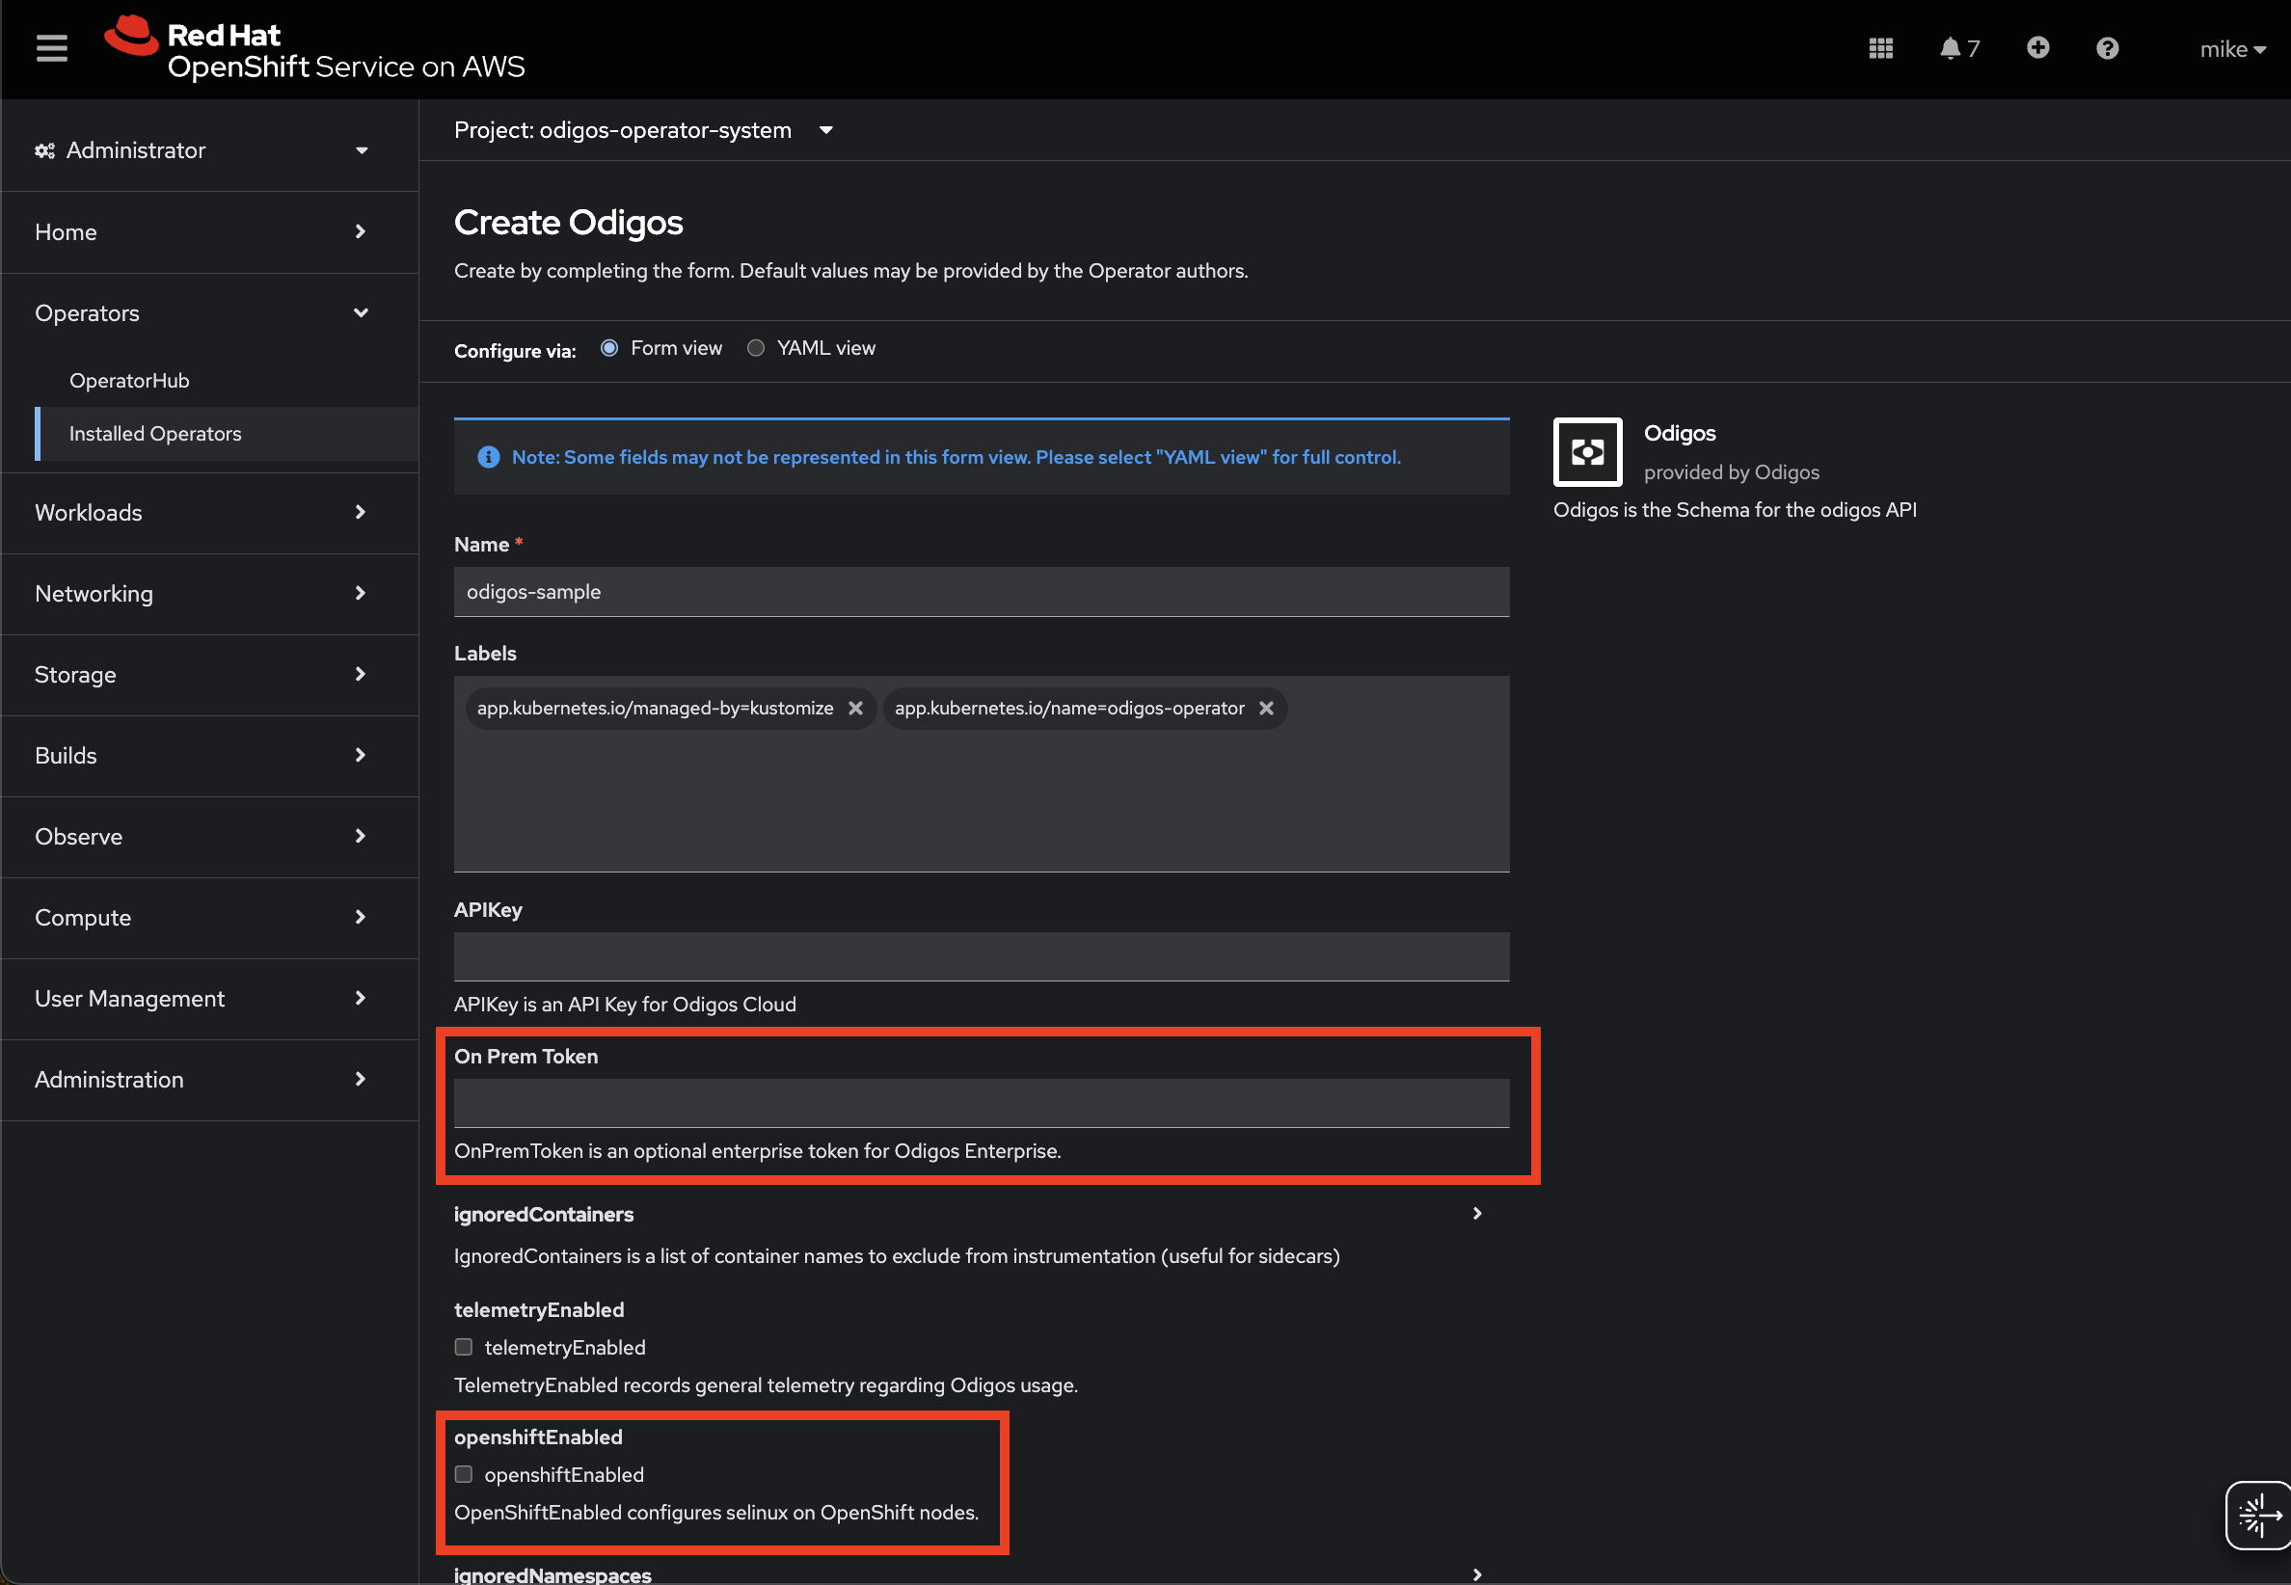Go to Installed Operators page
The height and width of the screenshot is (1585, 2291).
coord(155,433)
